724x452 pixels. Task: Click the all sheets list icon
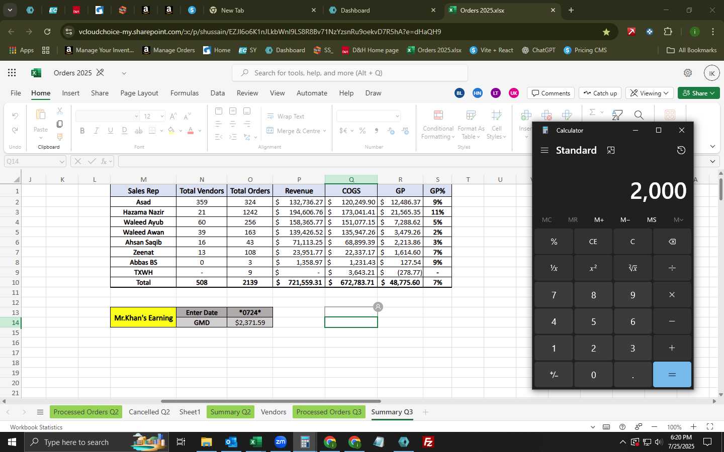click(40, 412)
